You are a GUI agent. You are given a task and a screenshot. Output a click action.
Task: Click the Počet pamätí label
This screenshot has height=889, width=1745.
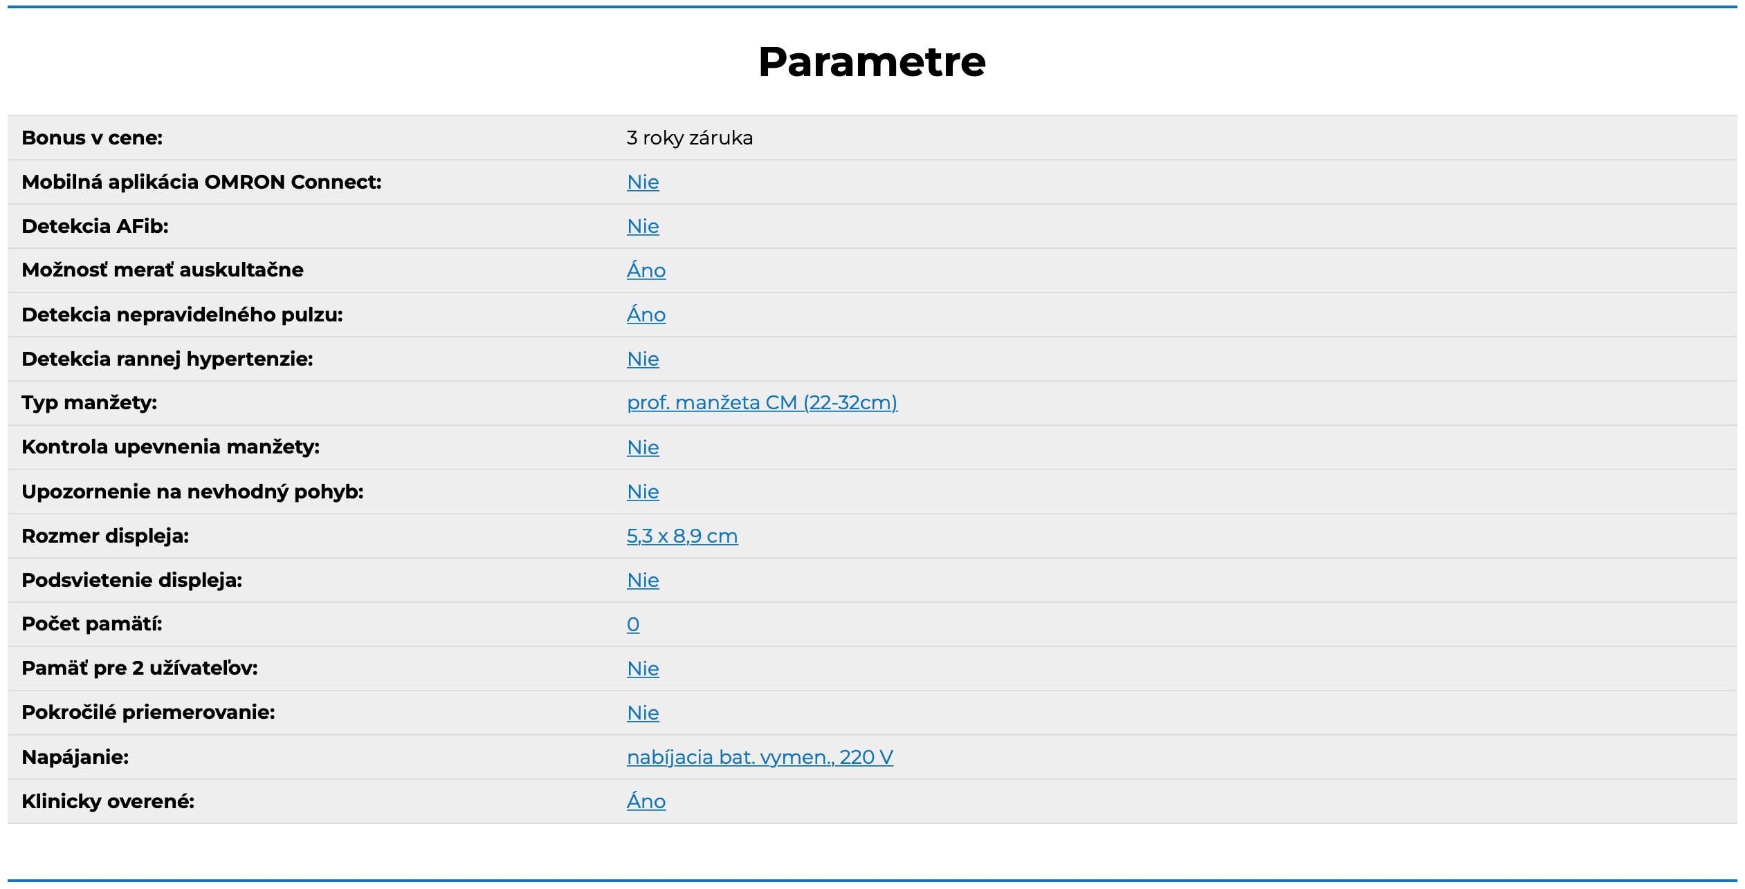click(x=92, y=624)
